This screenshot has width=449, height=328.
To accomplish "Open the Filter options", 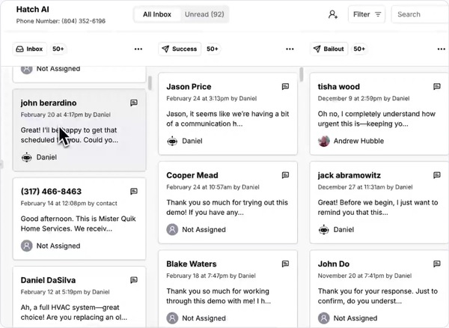I will click(x=367, y=14).
